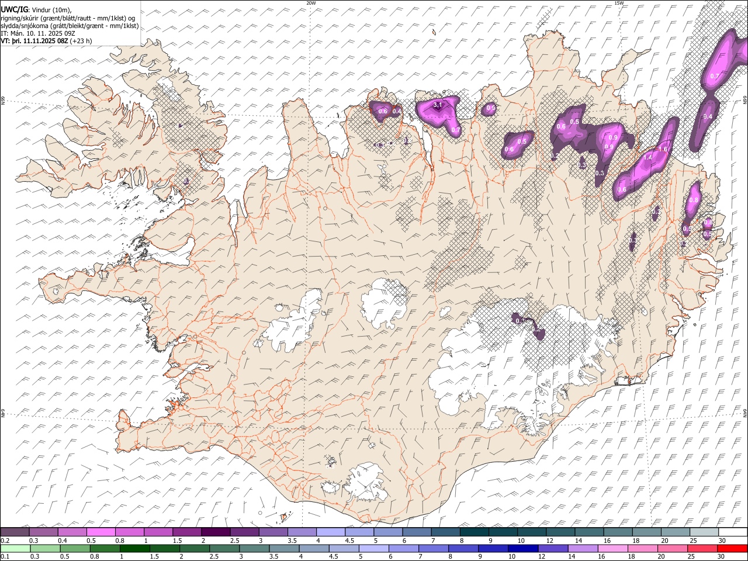Click the '25' label on the lower color scale

pos(692,556)
